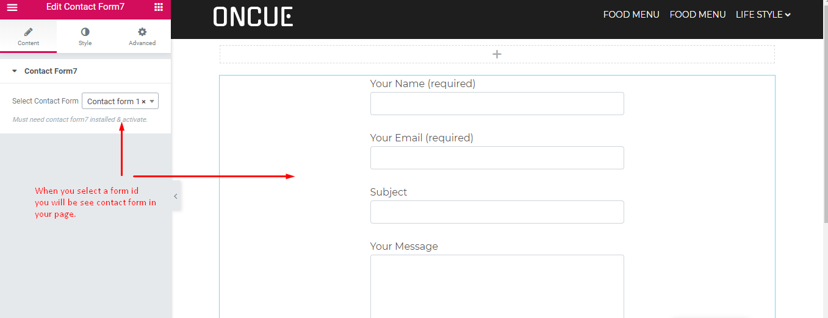Open the hamburger menu in Elementor panel
This screenshot has width=828, height=318.
(12, 7)
